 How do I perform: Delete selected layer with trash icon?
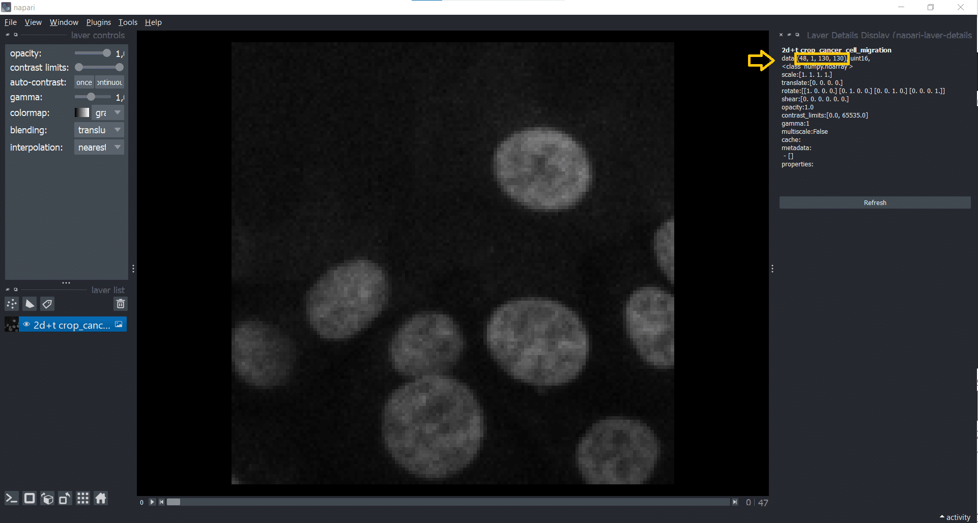[x=121, y=304]
